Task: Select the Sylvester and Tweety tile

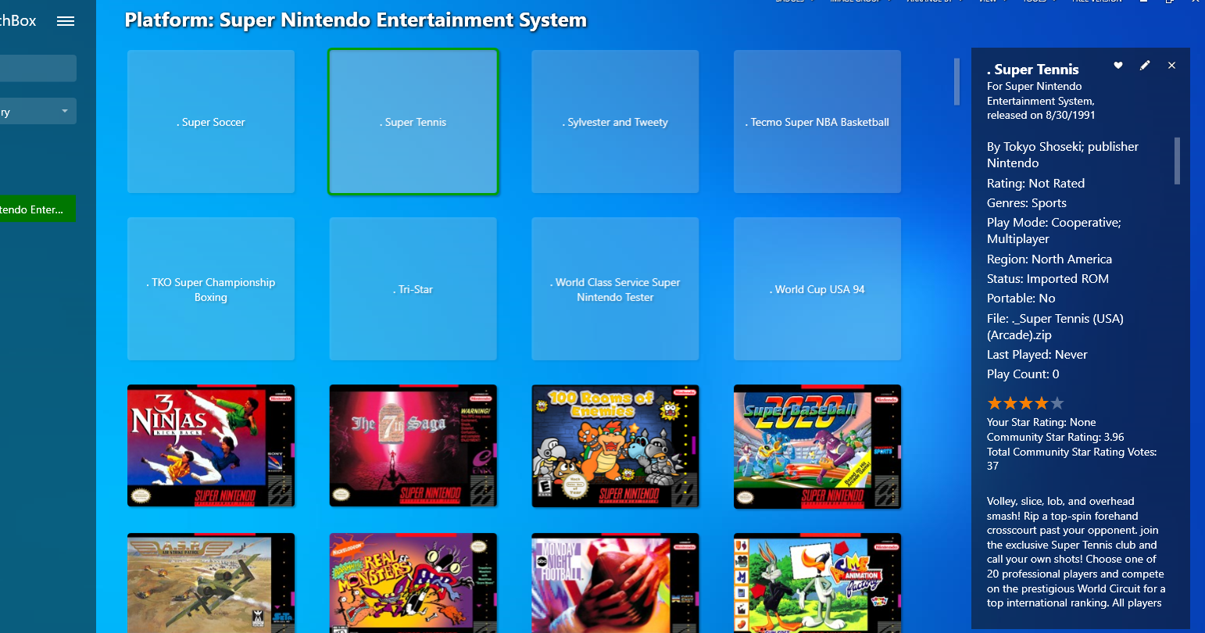Action: coord(616,122)
